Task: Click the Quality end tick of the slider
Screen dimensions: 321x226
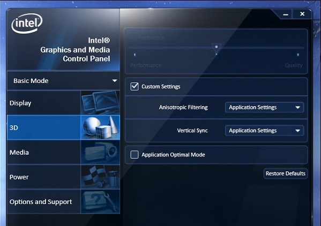Action: [298, 55]
